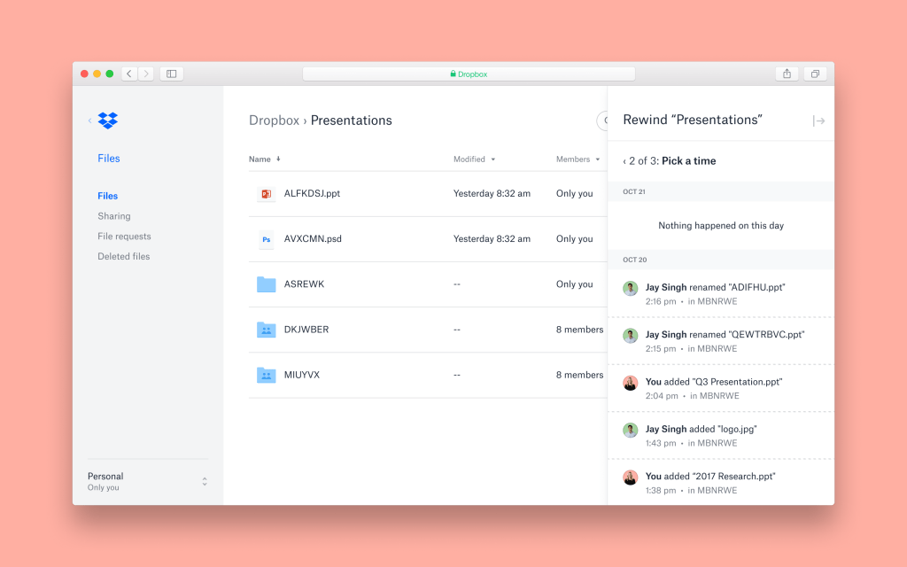Go to Deleted files in sidebar
The image size is (907, 567).
coord(124,257)
